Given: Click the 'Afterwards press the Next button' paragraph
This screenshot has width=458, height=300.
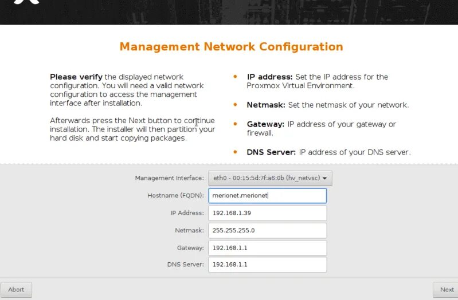Looking at the screenshot, I should pos(132,129).
